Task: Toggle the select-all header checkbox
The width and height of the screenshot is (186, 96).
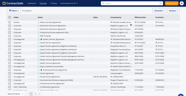Action: point(10,17)
